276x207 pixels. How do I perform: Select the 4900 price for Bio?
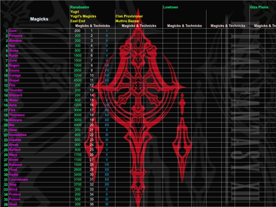coord(78,125)
